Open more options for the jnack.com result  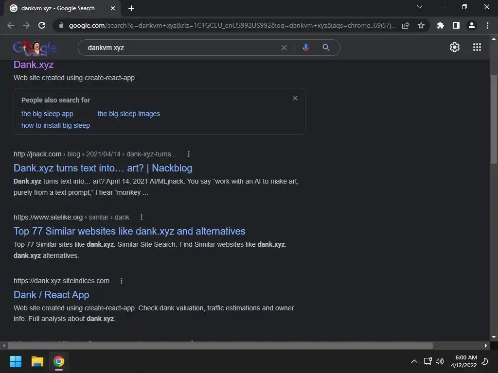(189, 154)
